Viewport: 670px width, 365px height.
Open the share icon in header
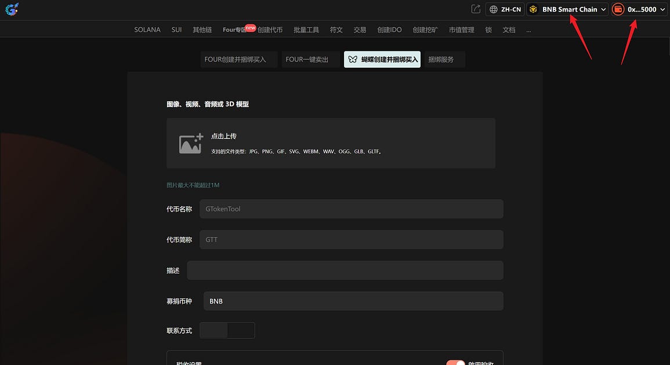click(x=476, y=9)
